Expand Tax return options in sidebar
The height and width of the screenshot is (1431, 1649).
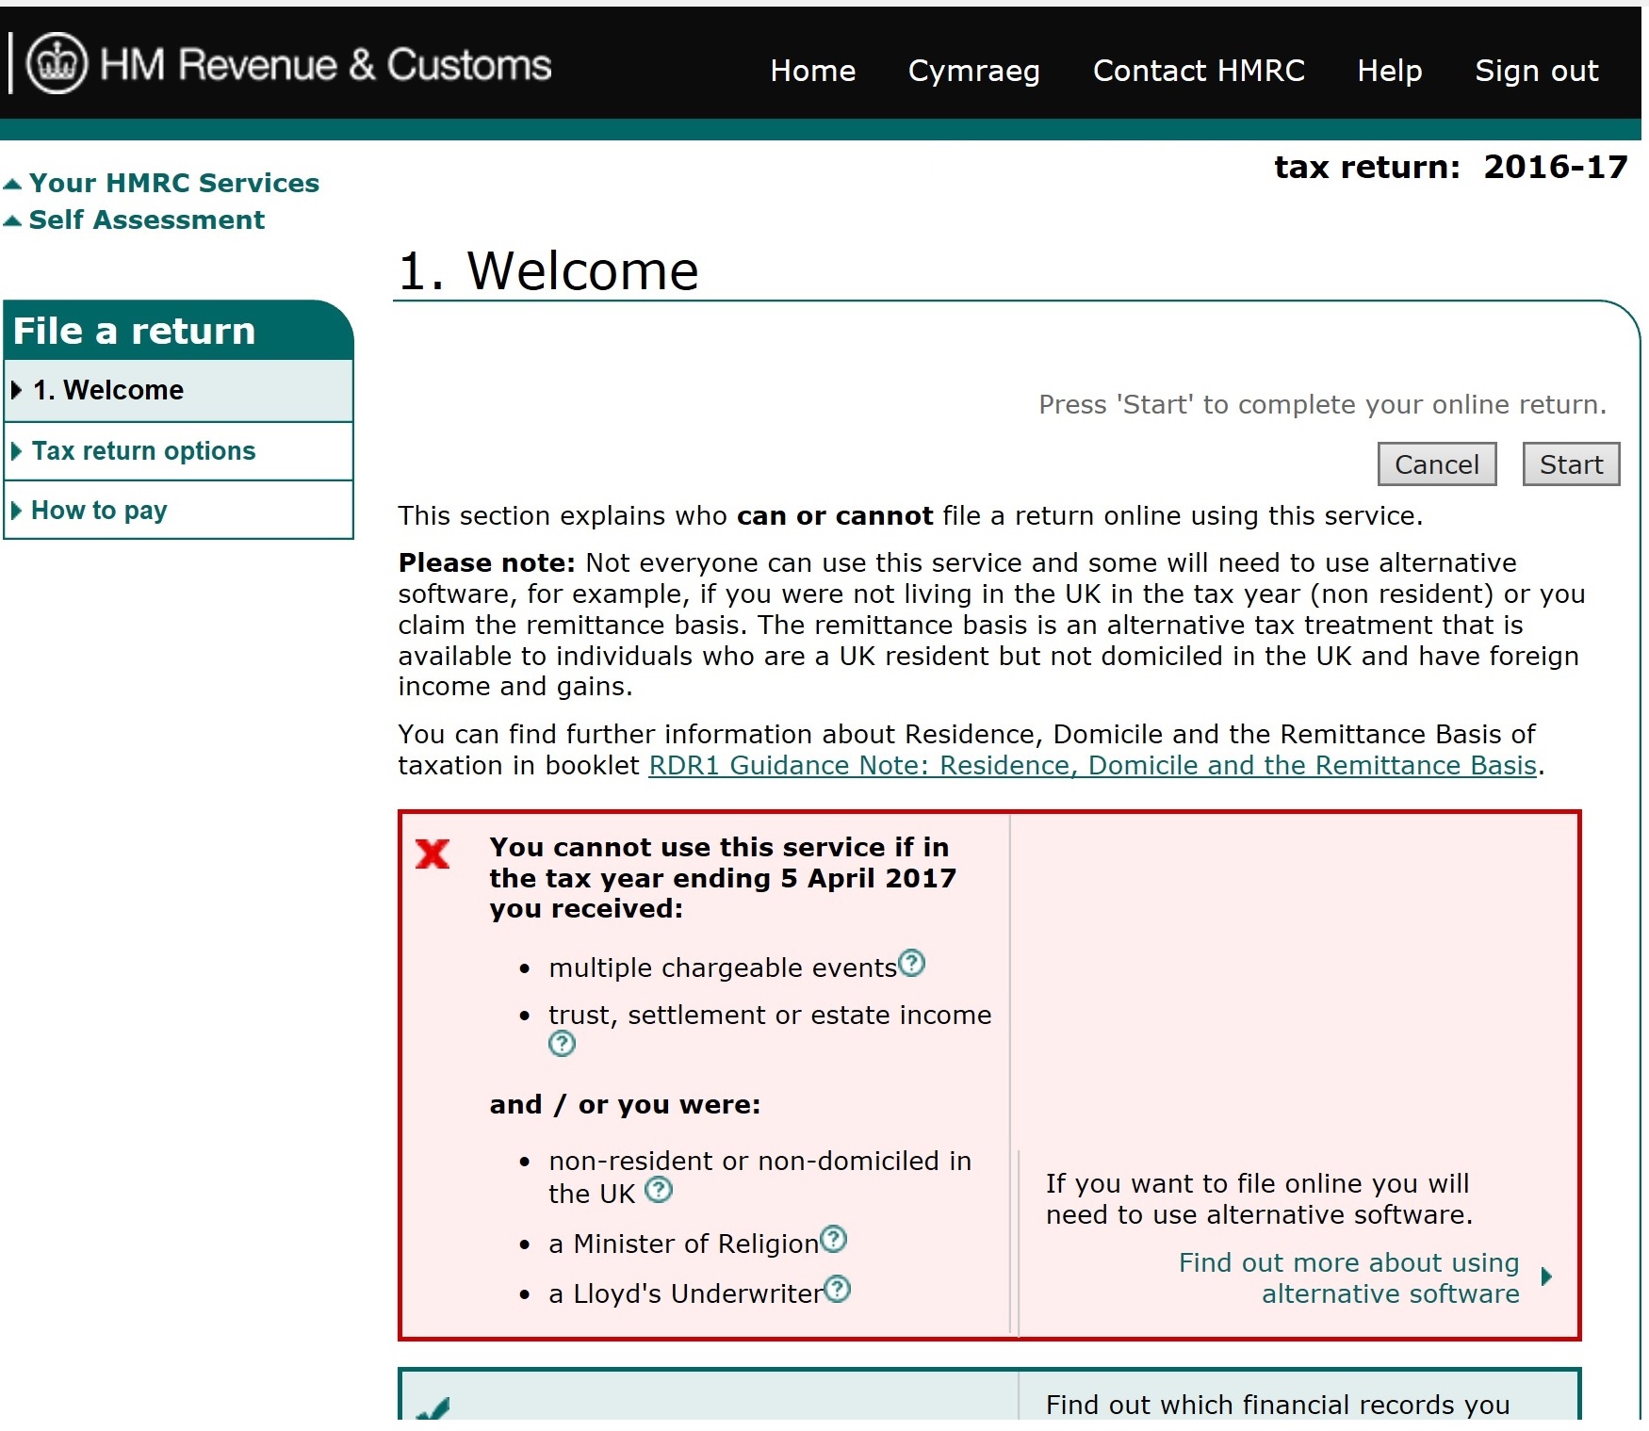(x=179, y=451)
